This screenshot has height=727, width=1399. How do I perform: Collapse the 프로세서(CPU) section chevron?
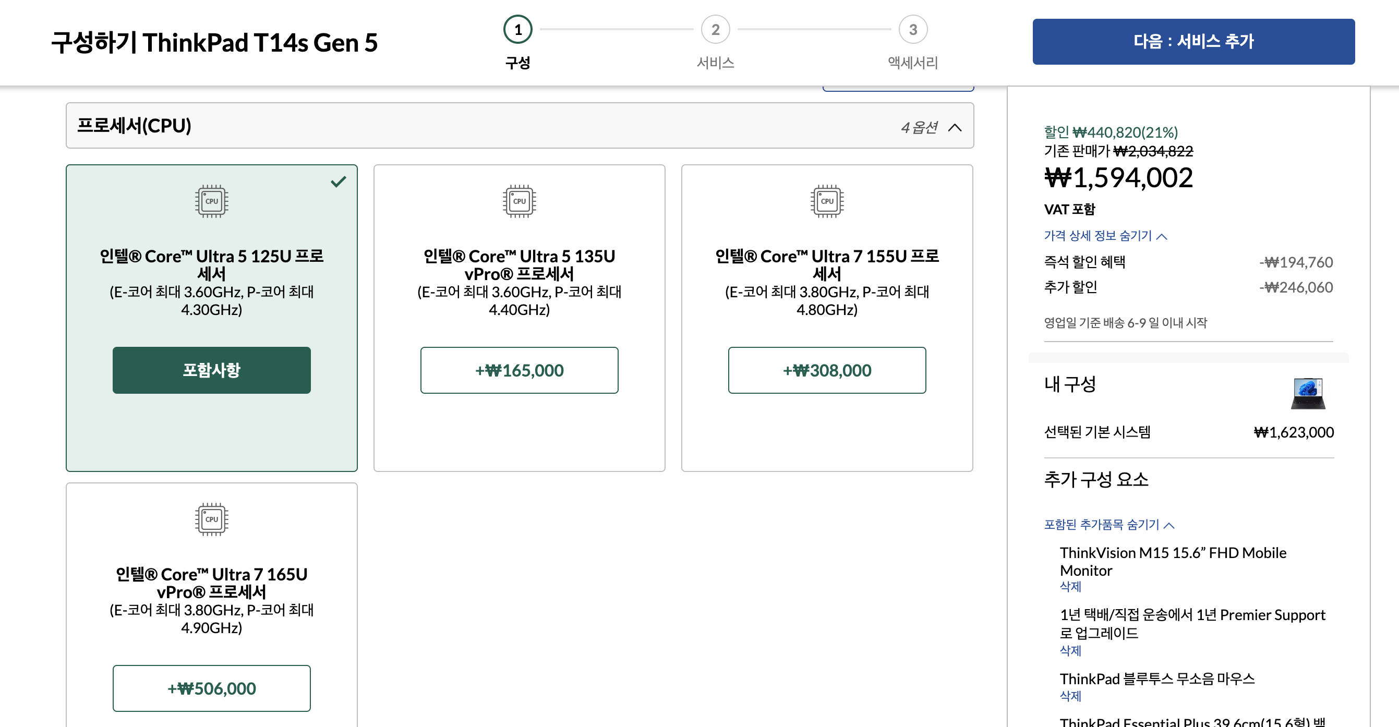(954, 128)
